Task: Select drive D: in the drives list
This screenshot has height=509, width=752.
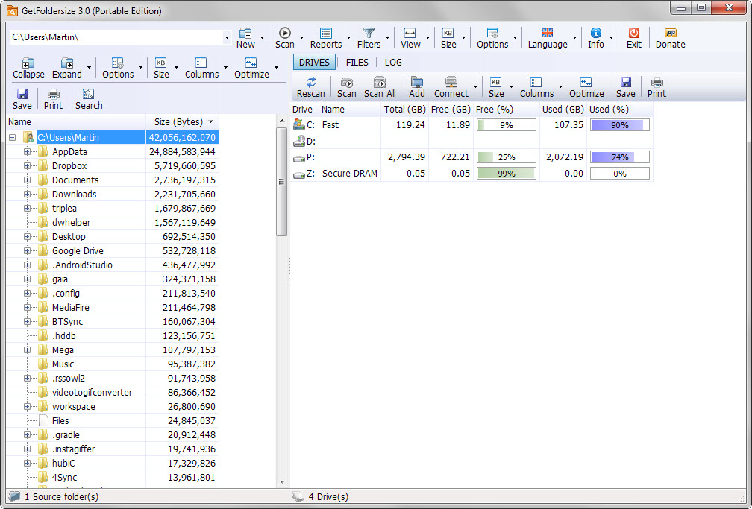Action: click(x=471, y=142)
